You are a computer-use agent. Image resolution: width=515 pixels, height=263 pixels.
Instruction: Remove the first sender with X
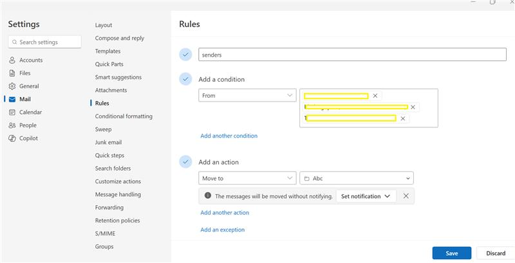click(375, 96)
